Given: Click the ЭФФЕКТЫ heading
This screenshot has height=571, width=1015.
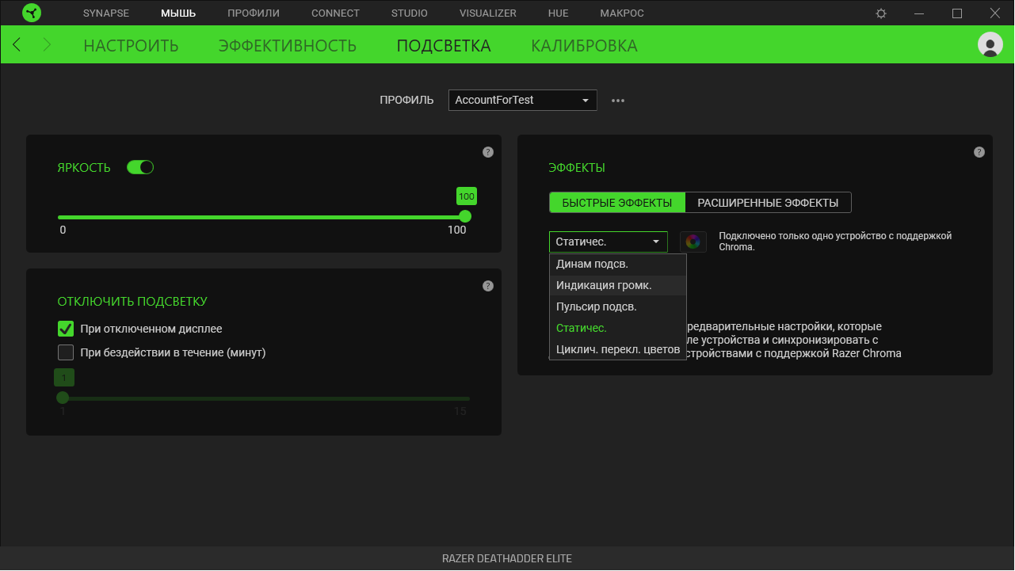Looking at the screenshot, I should pyautogui.click(x=577, y=168).
